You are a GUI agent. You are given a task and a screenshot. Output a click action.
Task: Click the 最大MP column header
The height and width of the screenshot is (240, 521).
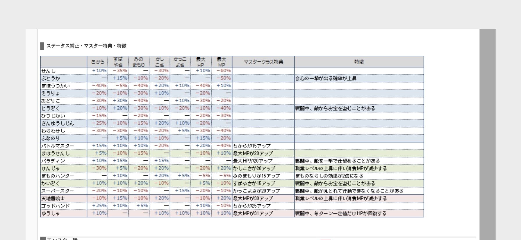click(221, 62)
